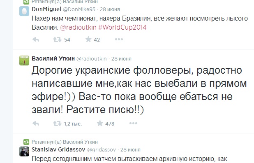Viewport: 254px width, 163px height.
Task: Reply to Василий Уткин's tweet
Action: pyautogui.click(x=36, y=123)
